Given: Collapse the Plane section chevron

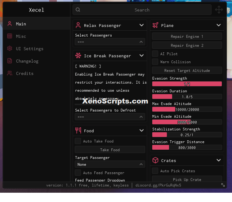Looking at the screenshot, I should click(x=219, y=25).
